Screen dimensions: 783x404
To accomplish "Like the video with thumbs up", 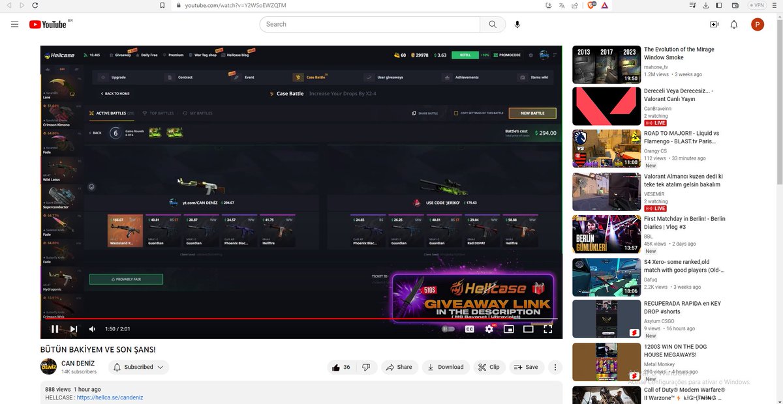I will [342, 367].
